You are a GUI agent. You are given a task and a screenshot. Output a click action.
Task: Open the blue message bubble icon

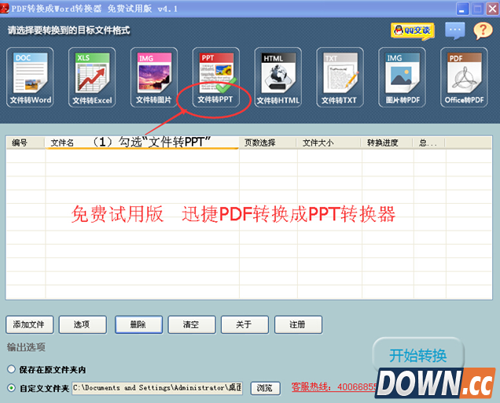point(454,31)
